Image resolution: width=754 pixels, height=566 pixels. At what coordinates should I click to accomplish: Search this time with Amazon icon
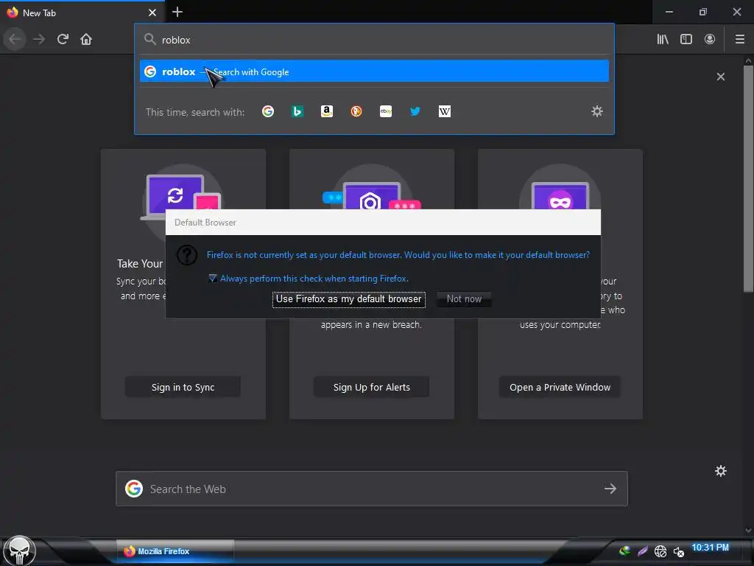(x=327, y=112)
